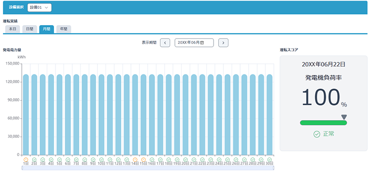Click orange warning status icon for 14日
The image size is (373, 175).
(x=135, y=160)
